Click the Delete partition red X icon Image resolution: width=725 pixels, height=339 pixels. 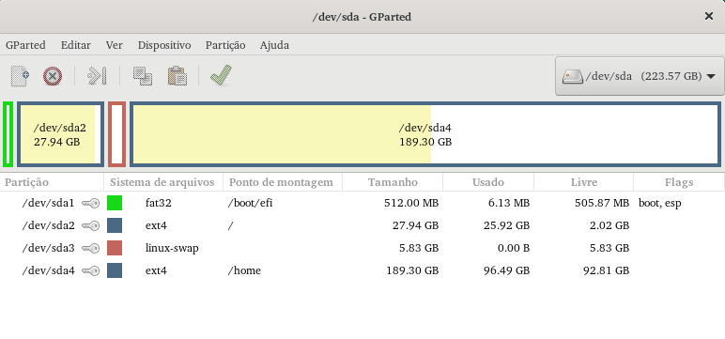(53, 76)
